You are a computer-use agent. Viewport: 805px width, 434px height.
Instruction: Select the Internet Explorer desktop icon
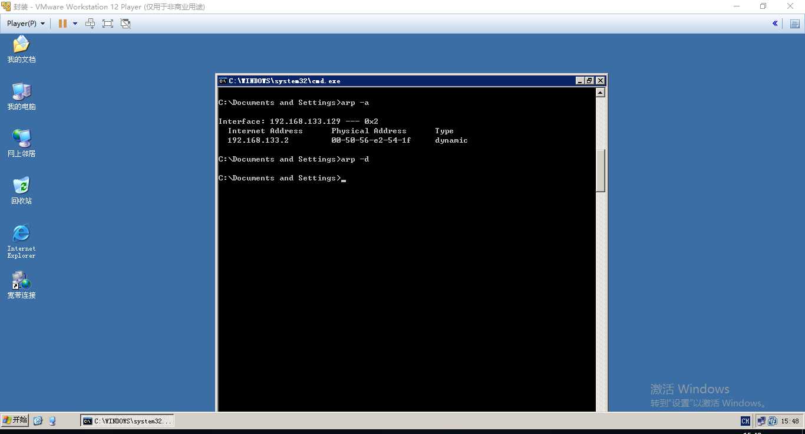[21, 241]
